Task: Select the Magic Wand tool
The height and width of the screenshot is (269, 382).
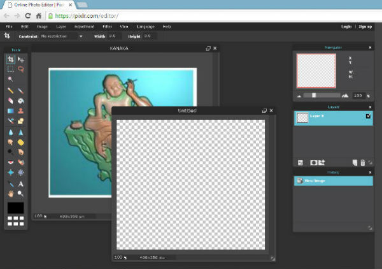Action: 10,79
